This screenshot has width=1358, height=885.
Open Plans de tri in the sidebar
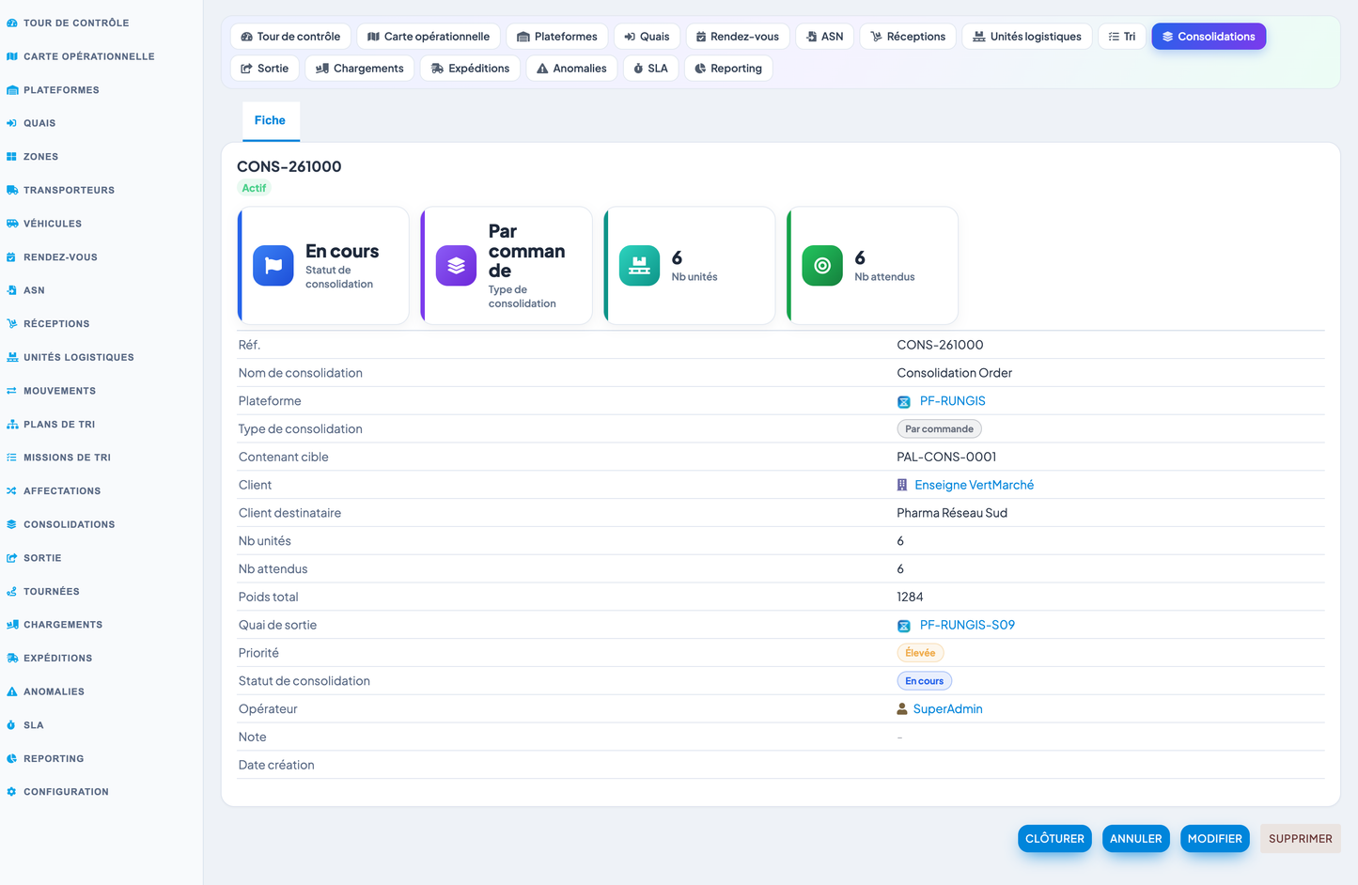click(51, 425)
